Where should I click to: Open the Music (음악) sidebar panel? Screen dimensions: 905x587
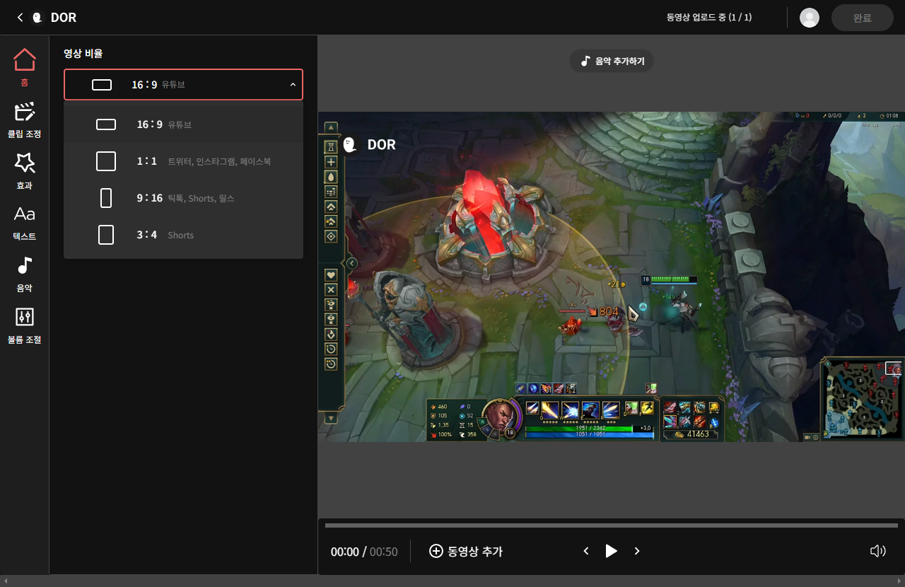pos(24,274)
